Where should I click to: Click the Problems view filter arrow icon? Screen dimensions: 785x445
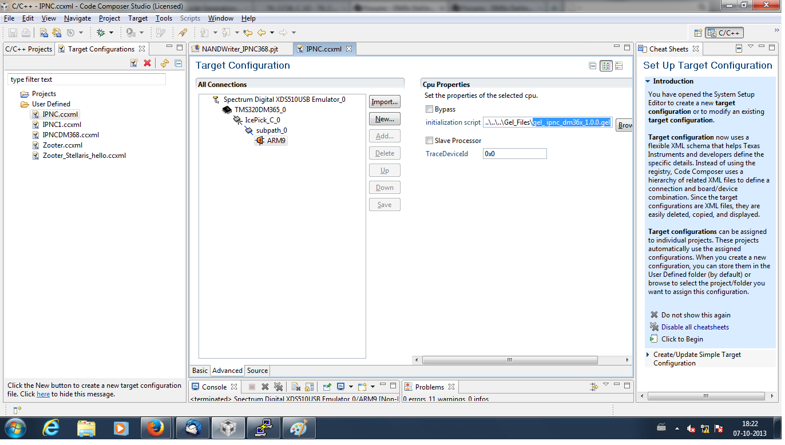(x=594, y=387)
